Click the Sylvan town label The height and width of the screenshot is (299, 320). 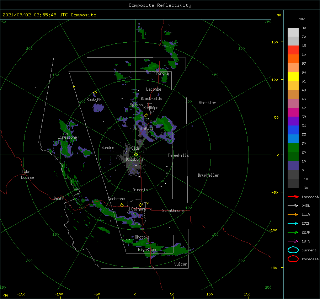pos(136,105)
